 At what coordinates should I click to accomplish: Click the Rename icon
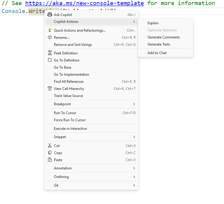click(x=50, y=37)
